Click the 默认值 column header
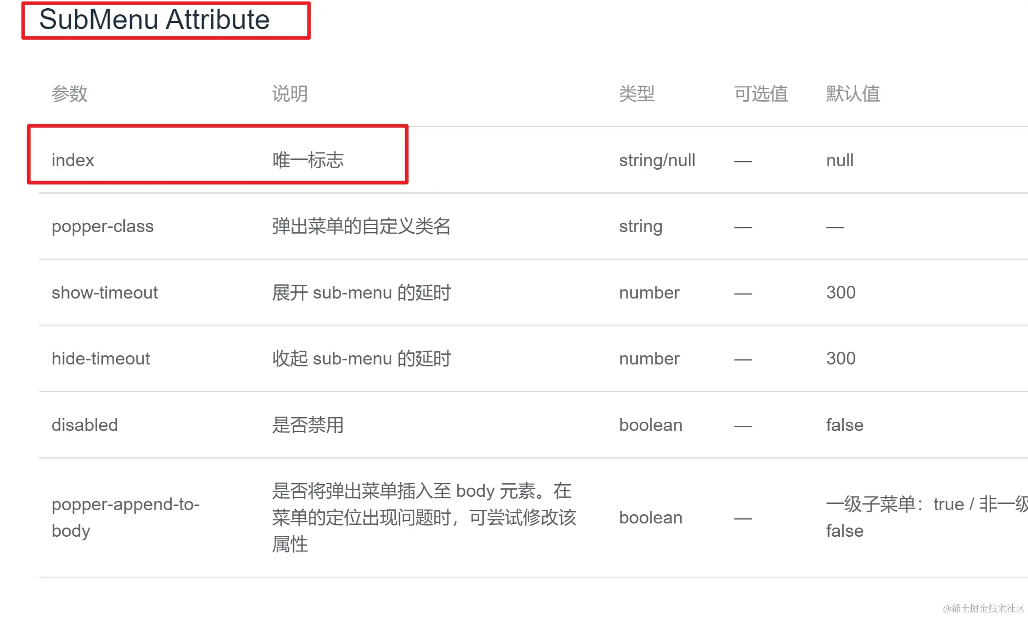This screenshot has width=1028, height=617. tap(853, 94)
